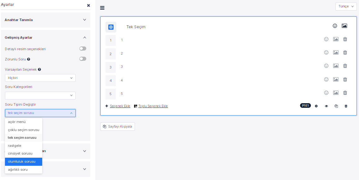Add an image to option 3
The height and width of the screenshot is (180, 359).
(x=336, y=66)
